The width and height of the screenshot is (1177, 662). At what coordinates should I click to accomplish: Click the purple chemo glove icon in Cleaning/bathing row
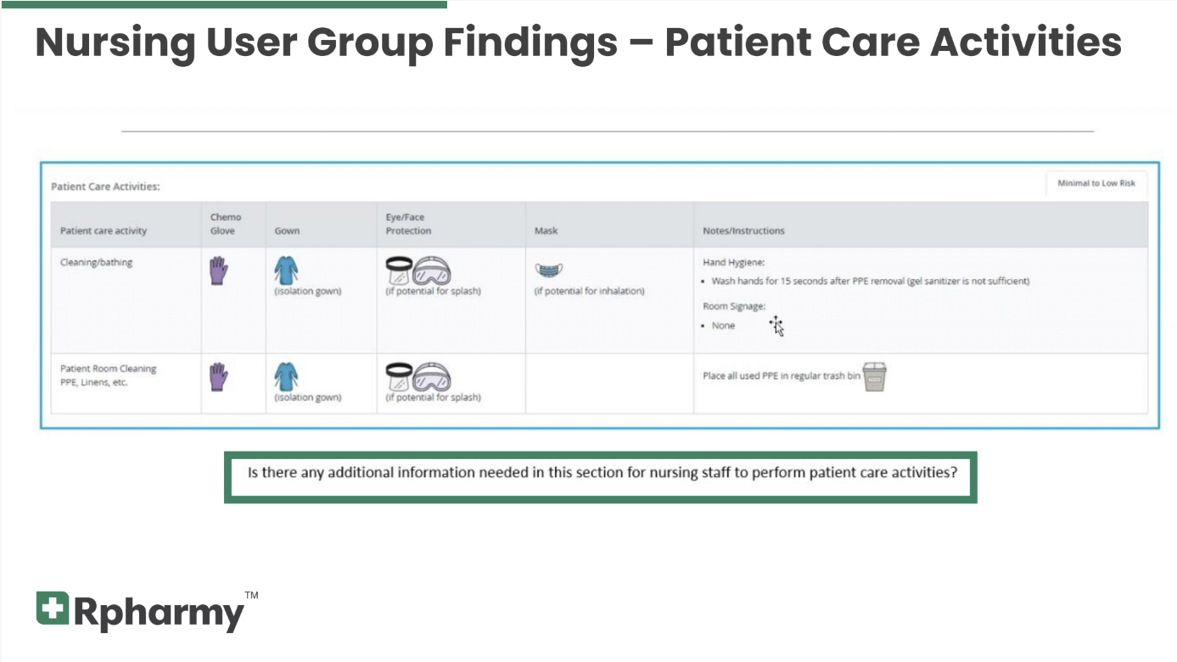(x=219, y=271)
